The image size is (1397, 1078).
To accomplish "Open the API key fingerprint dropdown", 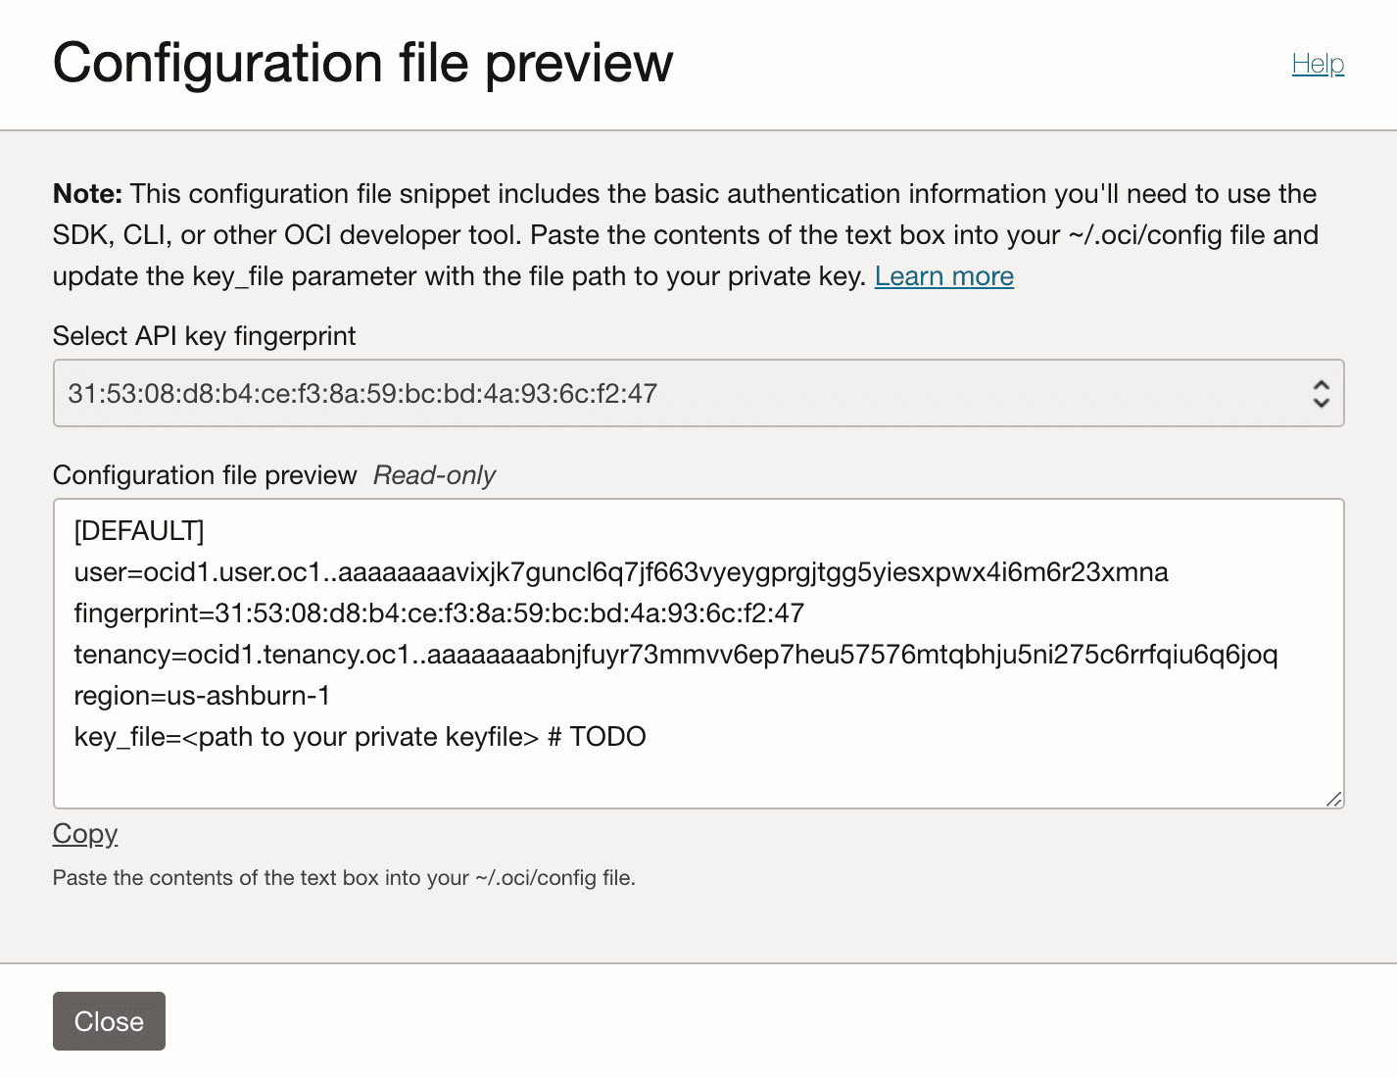I will click(698, 393).
